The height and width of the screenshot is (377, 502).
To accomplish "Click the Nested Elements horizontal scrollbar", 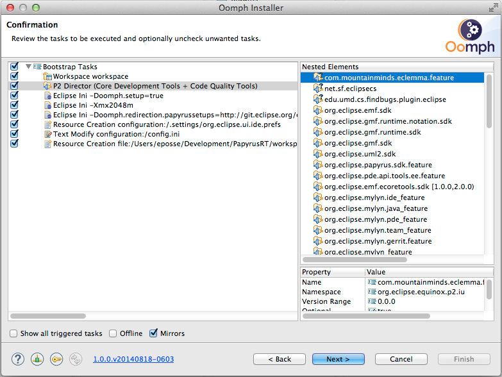I will [355, 260].
